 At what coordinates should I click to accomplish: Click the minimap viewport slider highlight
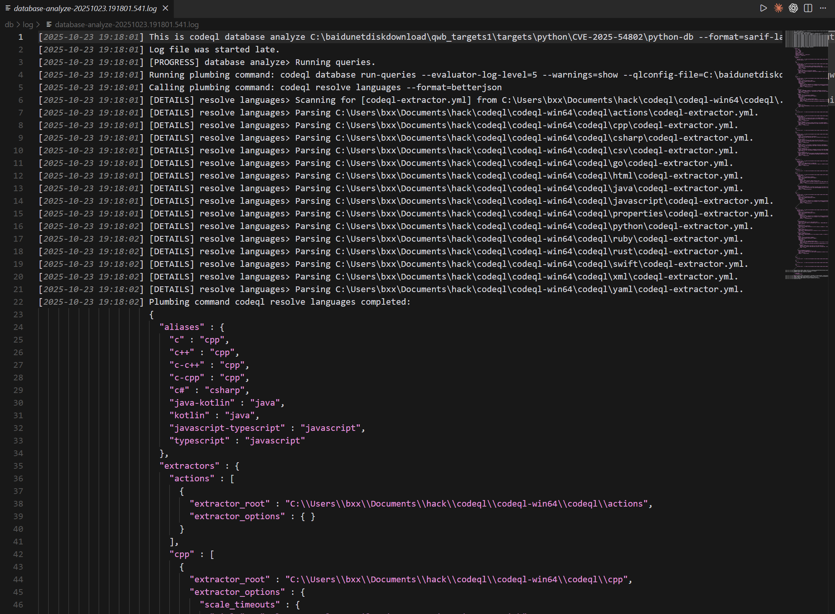coord(806,39)
